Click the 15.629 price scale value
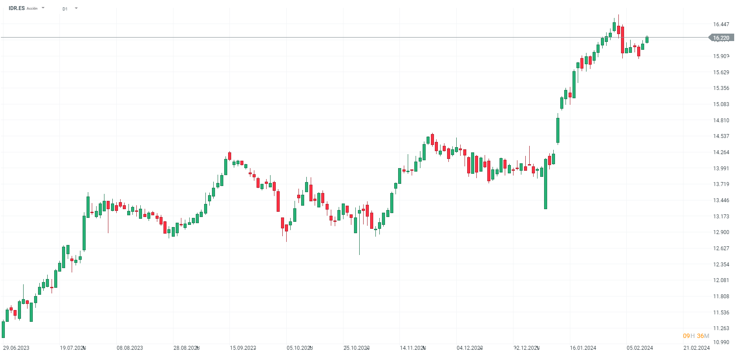The height and width of the screenshot is (355, 739). click(x=721, y=72)
